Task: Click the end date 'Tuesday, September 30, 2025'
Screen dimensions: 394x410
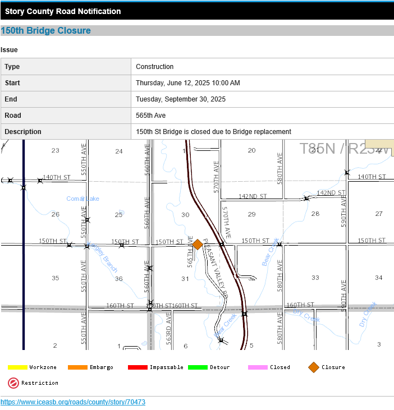Action: pyautogui.click(x=181, y=99)
